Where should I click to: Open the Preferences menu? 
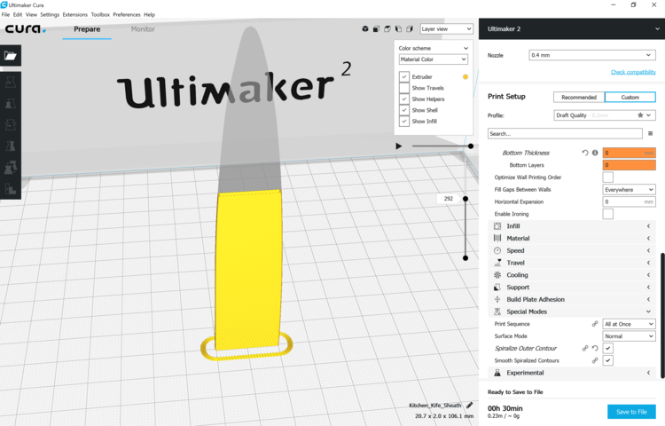(x=127, y=14)
